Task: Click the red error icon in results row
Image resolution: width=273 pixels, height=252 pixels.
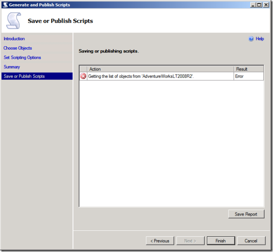Action: 83,76
